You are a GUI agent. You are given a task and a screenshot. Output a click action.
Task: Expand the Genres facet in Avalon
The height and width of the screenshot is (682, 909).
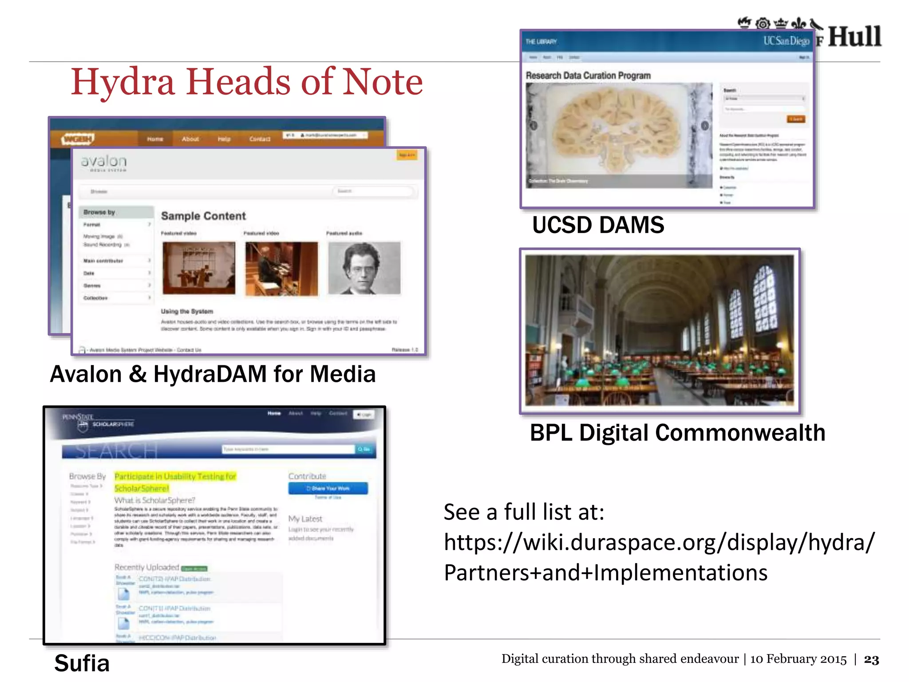117,285
